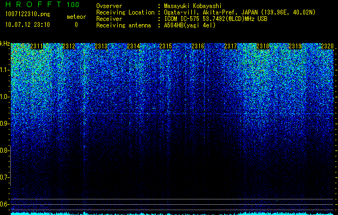Click the Receiving antenna label
The image size is (338, 215).
[124, 25]
